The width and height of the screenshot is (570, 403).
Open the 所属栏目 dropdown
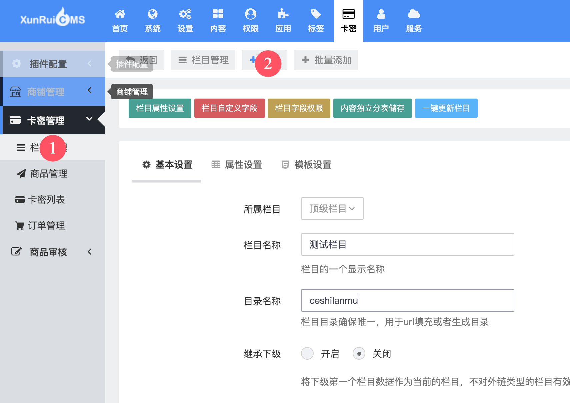point(332,208)
